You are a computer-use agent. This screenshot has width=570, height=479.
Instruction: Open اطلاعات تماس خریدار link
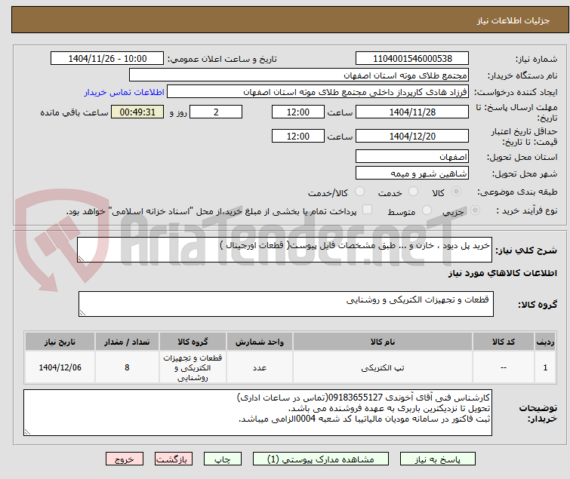[124, 92]
